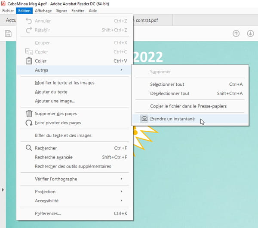The width and height of the screenshot is (258, 228).
Task: Open the Accessibilité submenu
Action: click(74, 201)
